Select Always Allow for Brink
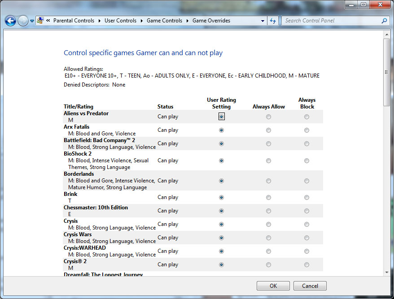 click(269, 198)
